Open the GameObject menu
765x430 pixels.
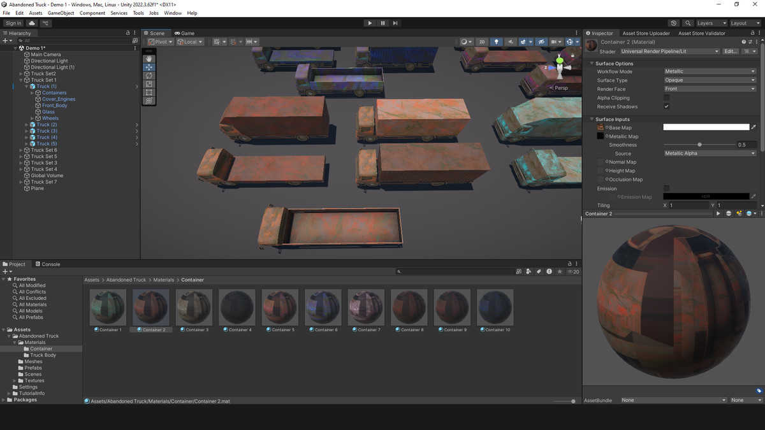(x=61, y=13)
